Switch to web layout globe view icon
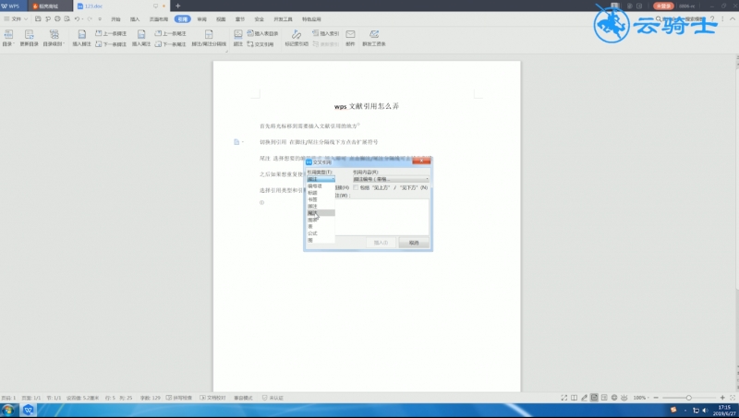Screen dimensions: 739x418 coord(614,398)
